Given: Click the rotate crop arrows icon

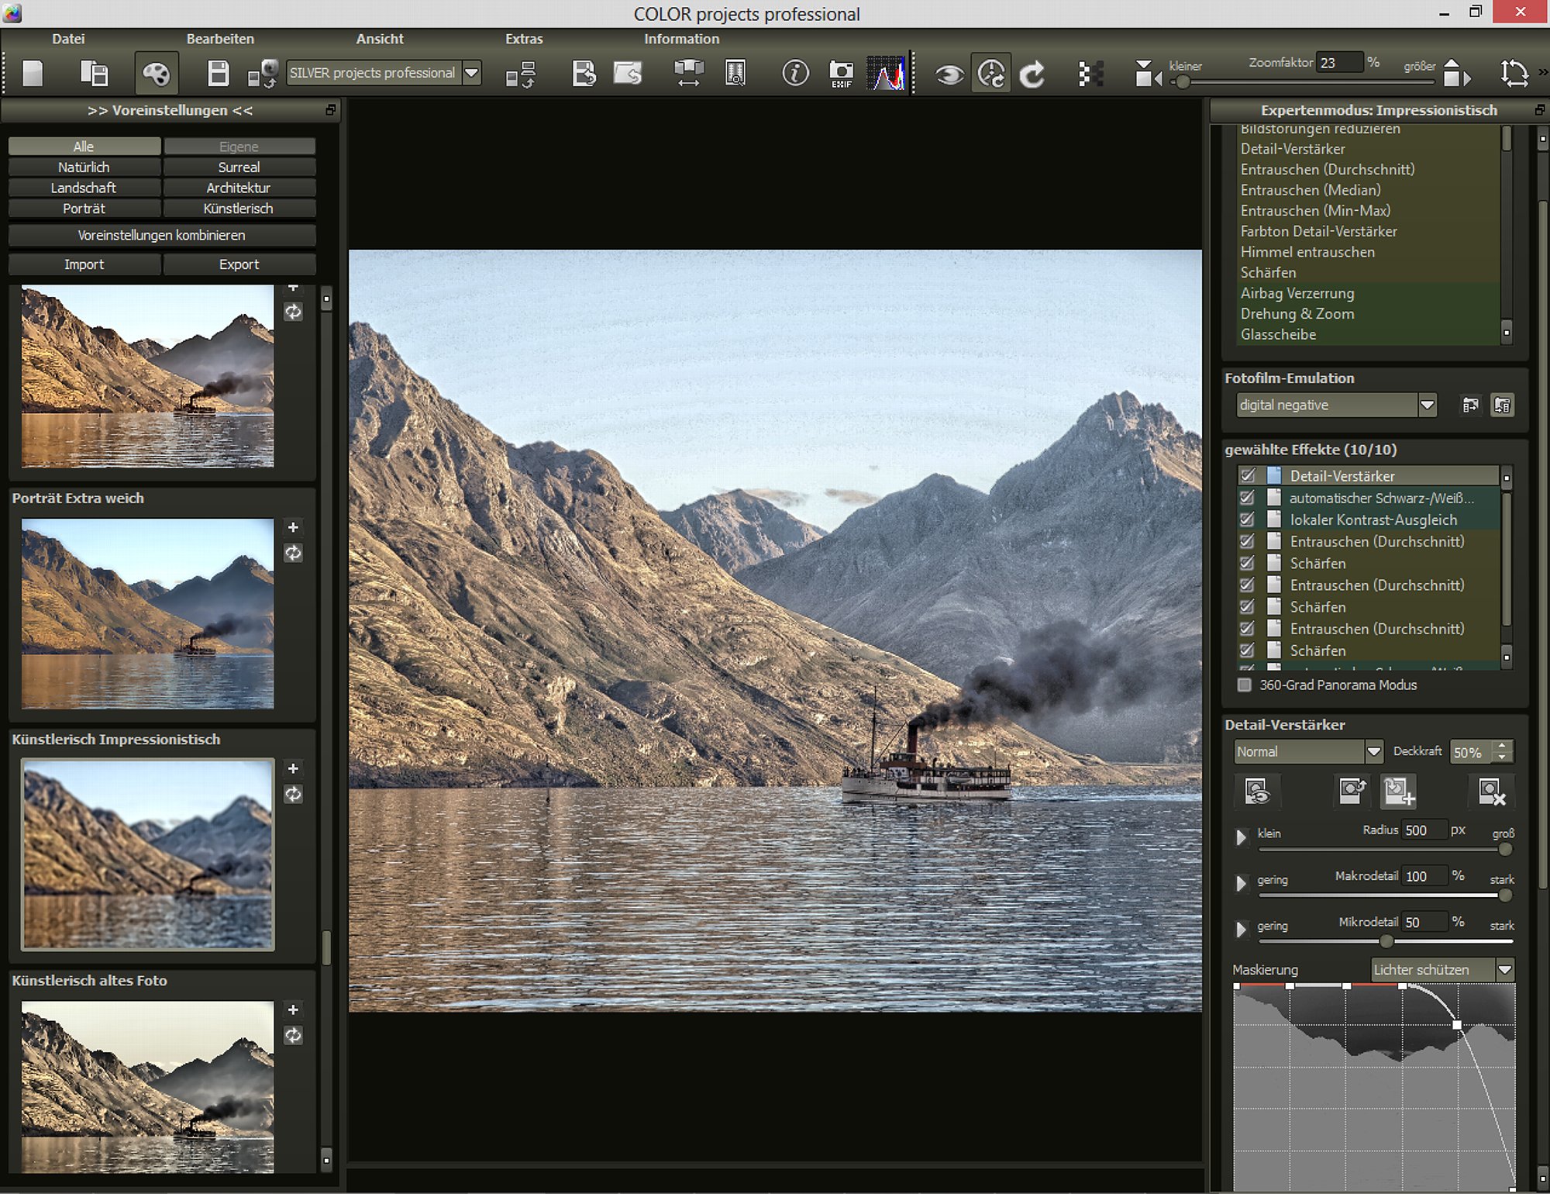Looking at the screenshot, I should pyautogui.click(x=1514, y=74).
